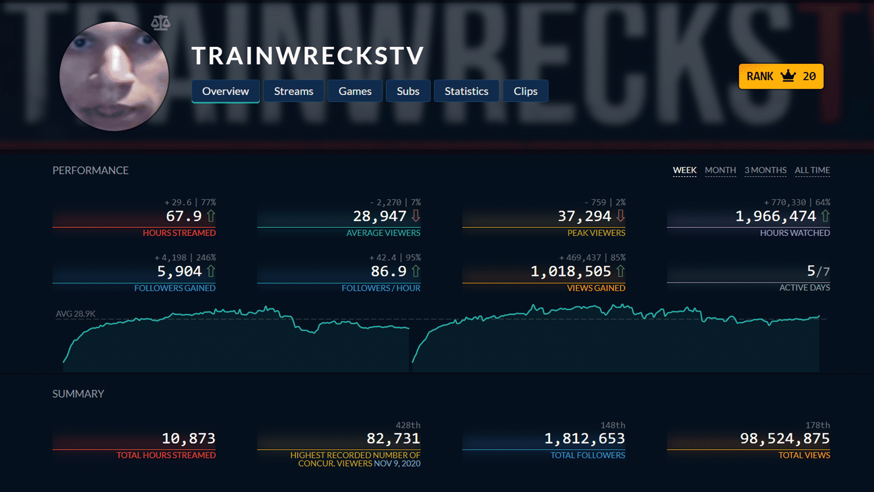The width and height of the screenshot is (874, 492).
Task: Click the TrainwrecksTV profile avatar
Action: pyautogui.click(x=114, y=76)
